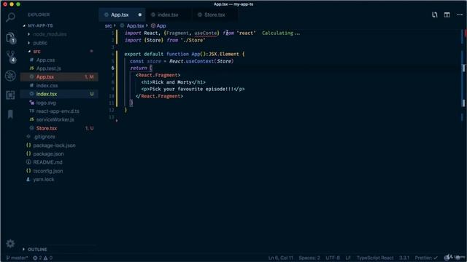Fold the code at line 13 arrow

point(117,121)
